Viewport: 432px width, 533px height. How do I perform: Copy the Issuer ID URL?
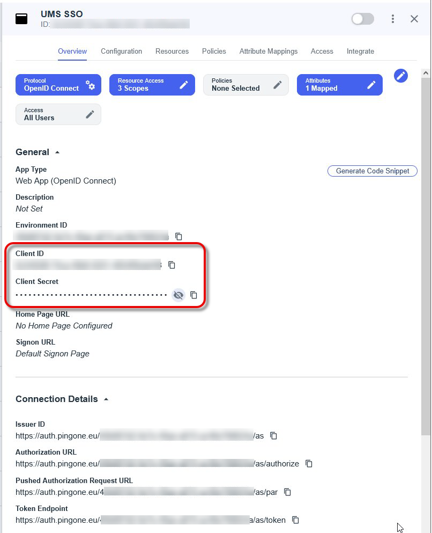(274, 435)
